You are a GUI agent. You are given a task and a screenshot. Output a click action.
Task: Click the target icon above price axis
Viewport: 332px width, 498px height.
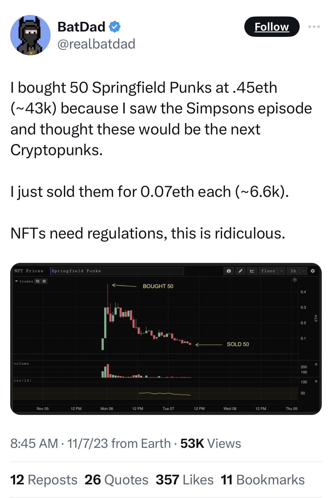pos(295,280)
